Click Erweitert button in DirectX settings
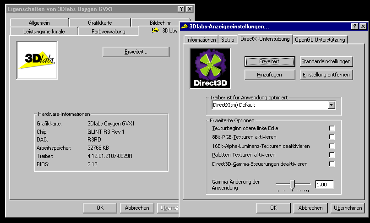 (x=270, y=61)
